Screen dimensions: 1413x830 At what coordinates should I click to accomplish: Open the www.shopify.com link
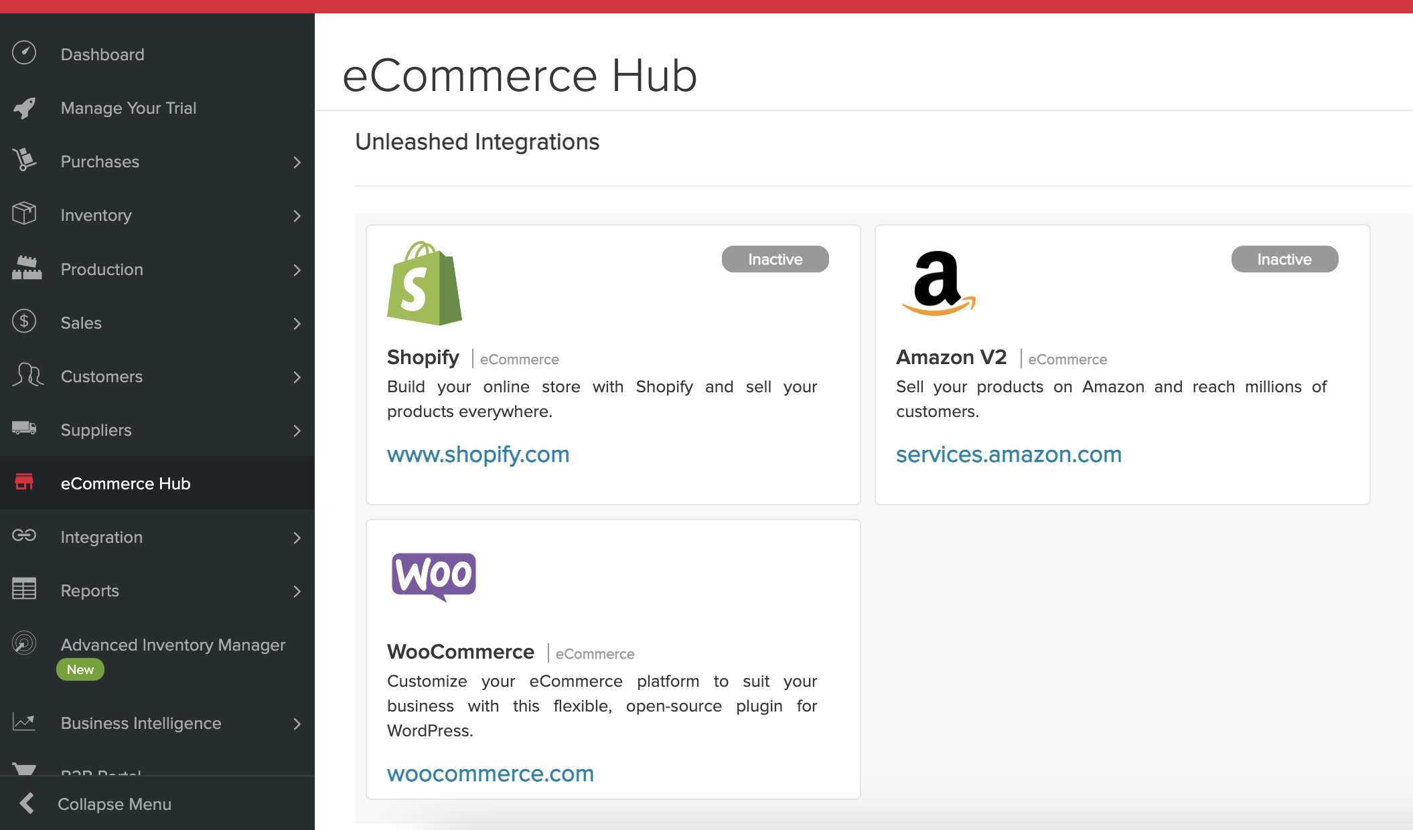477,454
